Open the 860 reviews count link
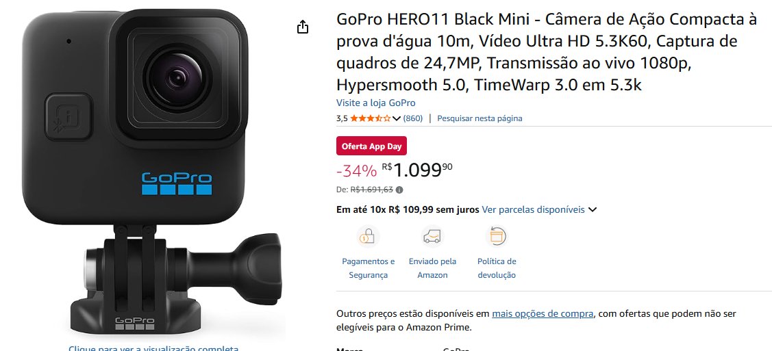The height and width of the screenshot is (351, 772). 412,118
